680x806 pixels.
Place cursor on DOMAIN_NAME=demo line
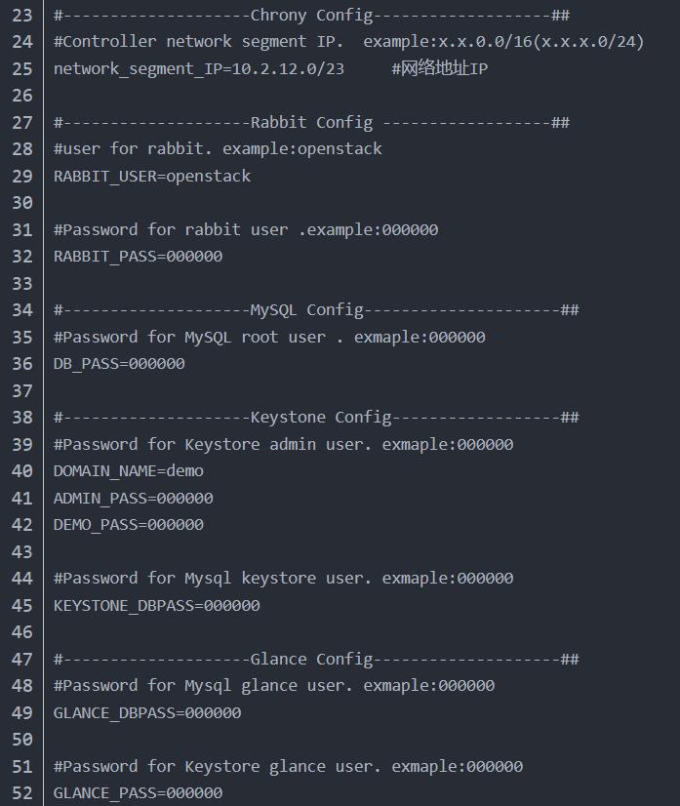(128, 471)
